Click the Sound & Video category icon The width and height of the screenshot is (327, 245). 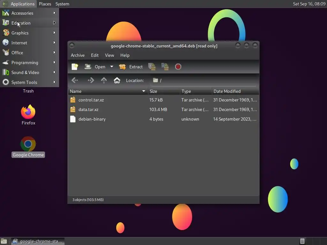click(6, 72)
